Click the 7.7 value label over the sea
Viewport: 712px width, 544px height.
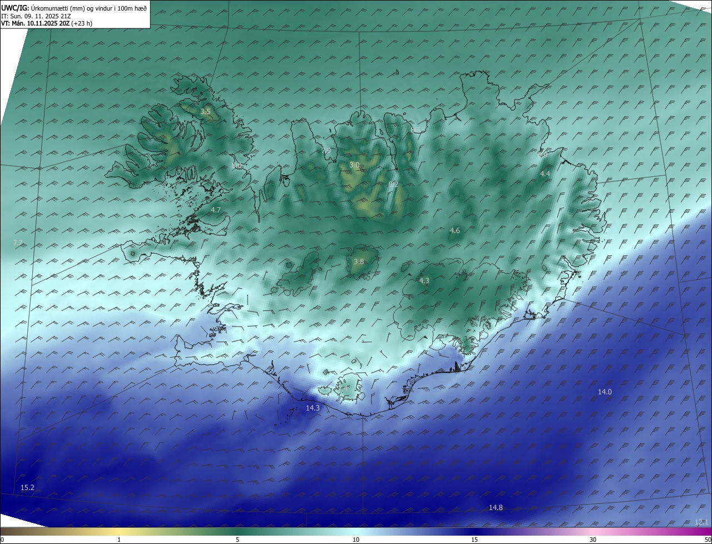(x=18, y=243)
